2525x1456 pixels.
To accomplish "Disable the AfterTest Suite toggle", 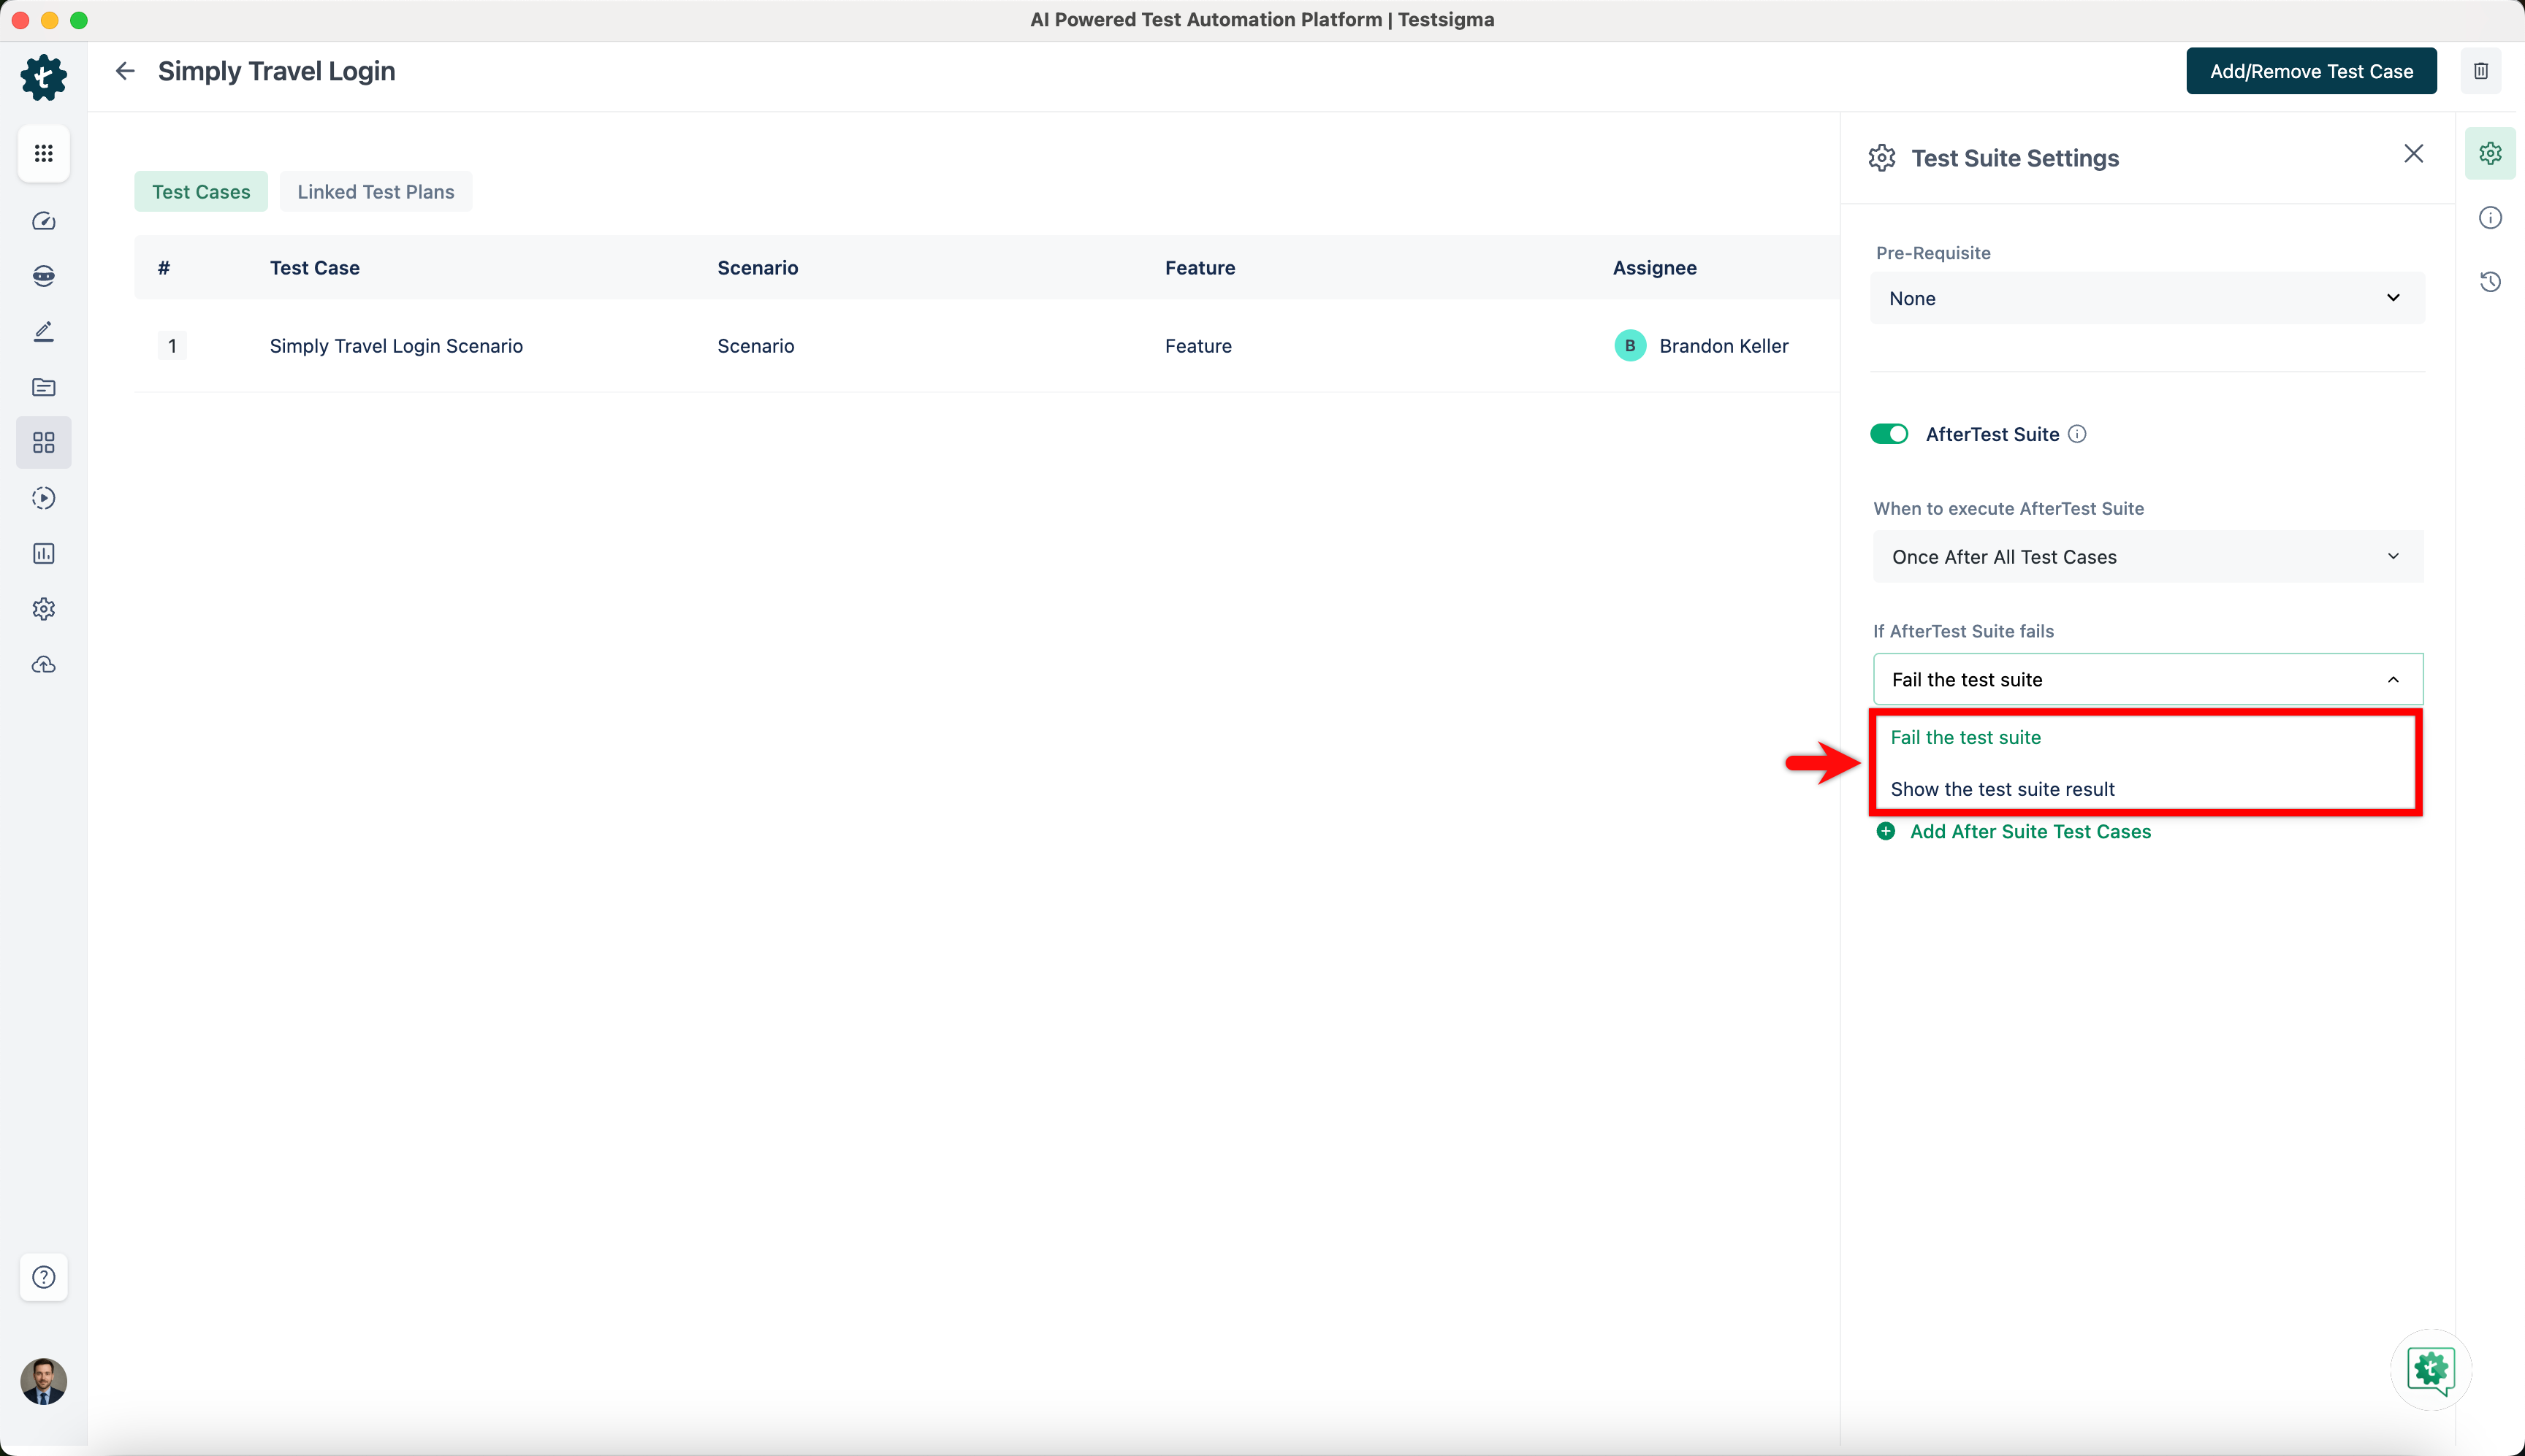I will (x=1889, y=434).
